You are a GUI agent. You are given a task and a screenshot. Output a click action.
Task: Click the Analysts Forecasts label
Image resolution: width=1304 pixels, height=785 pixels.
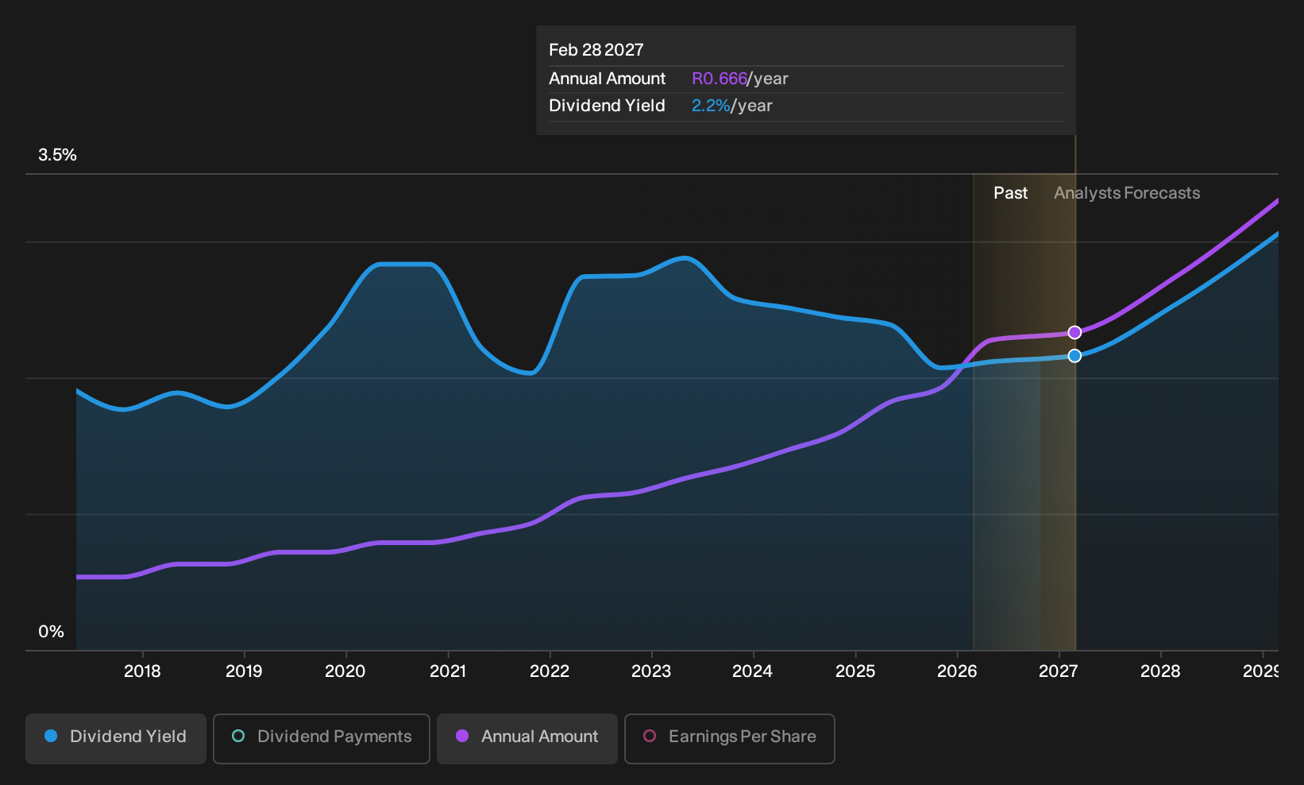(1127, 193)
